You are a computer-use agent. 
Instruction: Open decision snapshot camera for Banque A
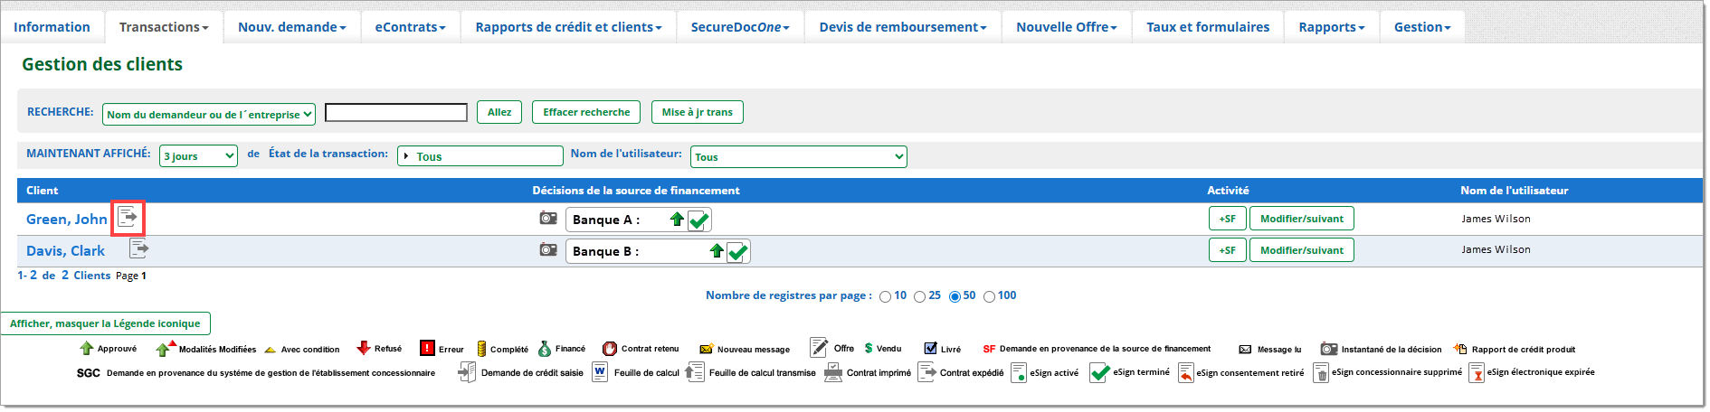coord(548,218)
